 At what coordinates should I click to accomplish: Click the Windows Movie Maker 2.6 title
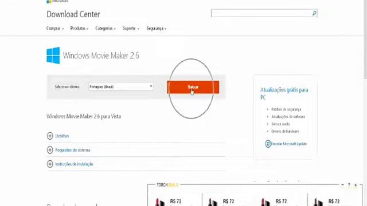pos(101,56)
